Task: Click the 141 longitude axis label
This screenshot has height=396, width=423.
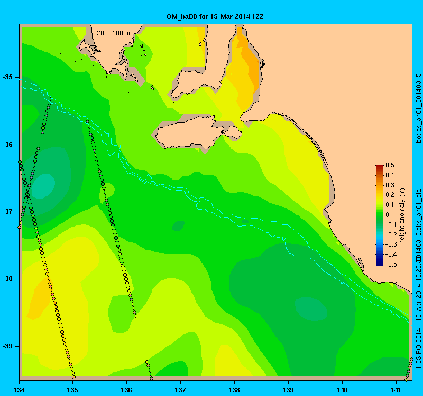Action: (x=396, y=390)
